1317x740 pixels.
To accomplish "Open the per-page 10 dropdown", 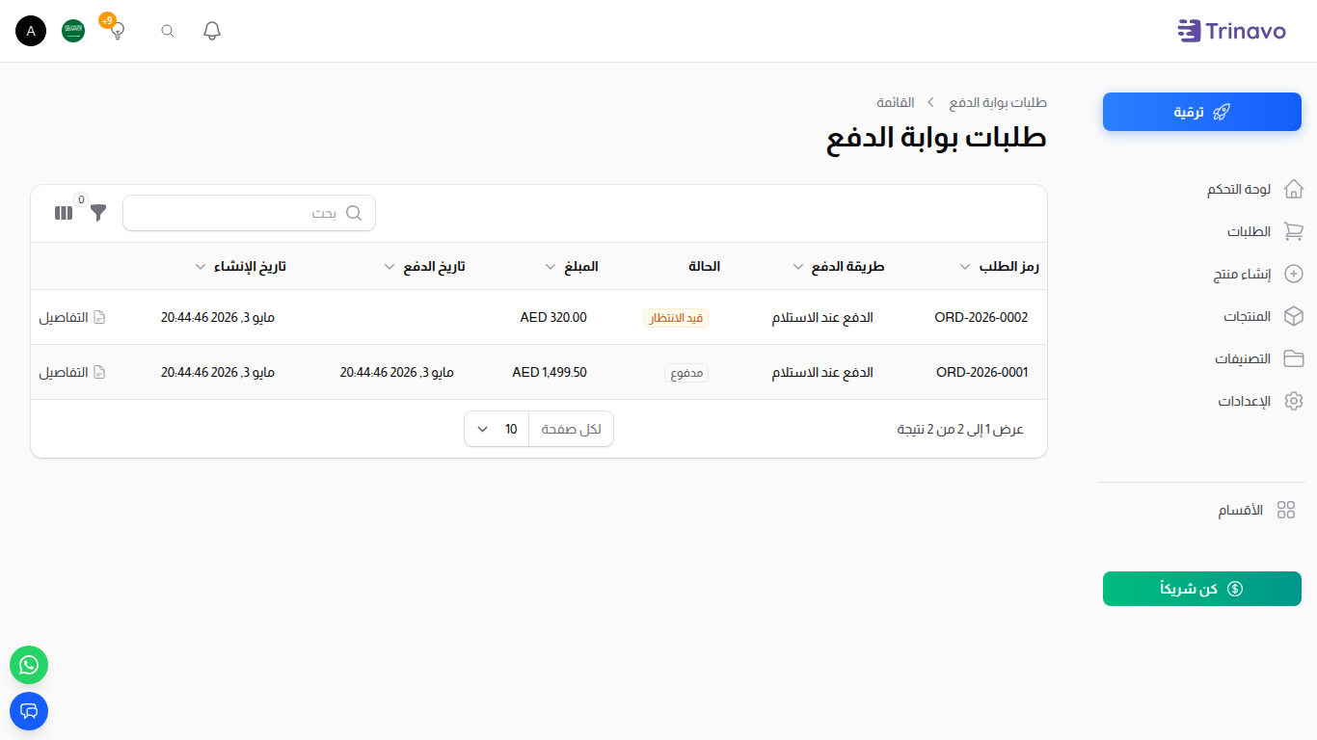I will click(x=497, y=429).
